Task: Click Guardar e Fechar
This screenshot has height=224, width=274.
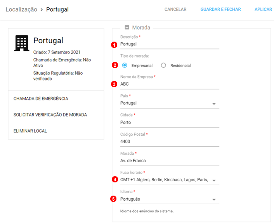Action: 220,9
